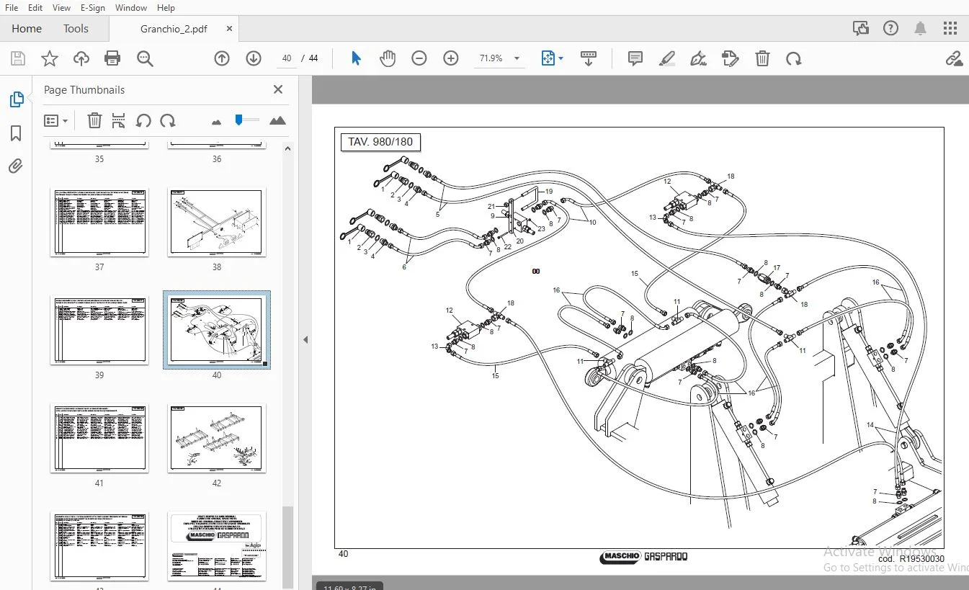Viewport: 969px width, 590px height.
Task: Open the help question mark icon
Action: 891,29
